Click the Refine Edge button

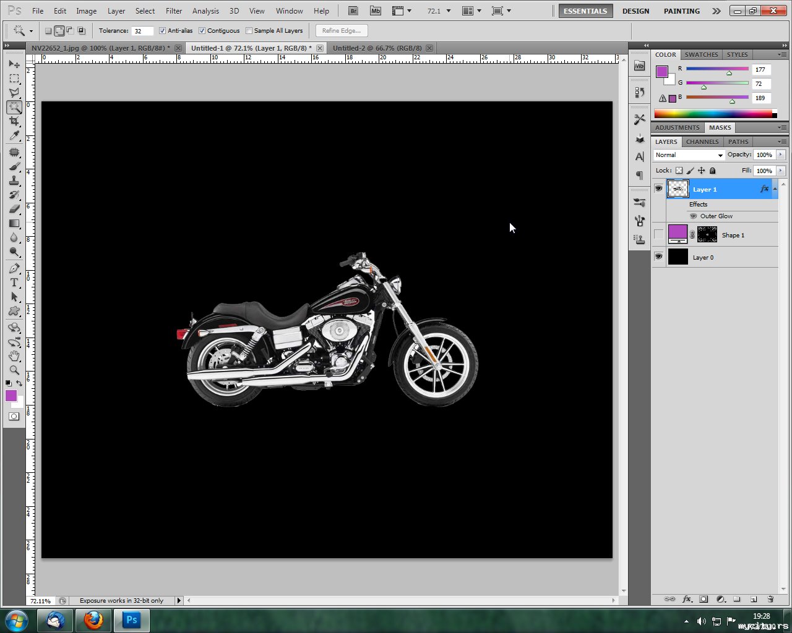342,31
